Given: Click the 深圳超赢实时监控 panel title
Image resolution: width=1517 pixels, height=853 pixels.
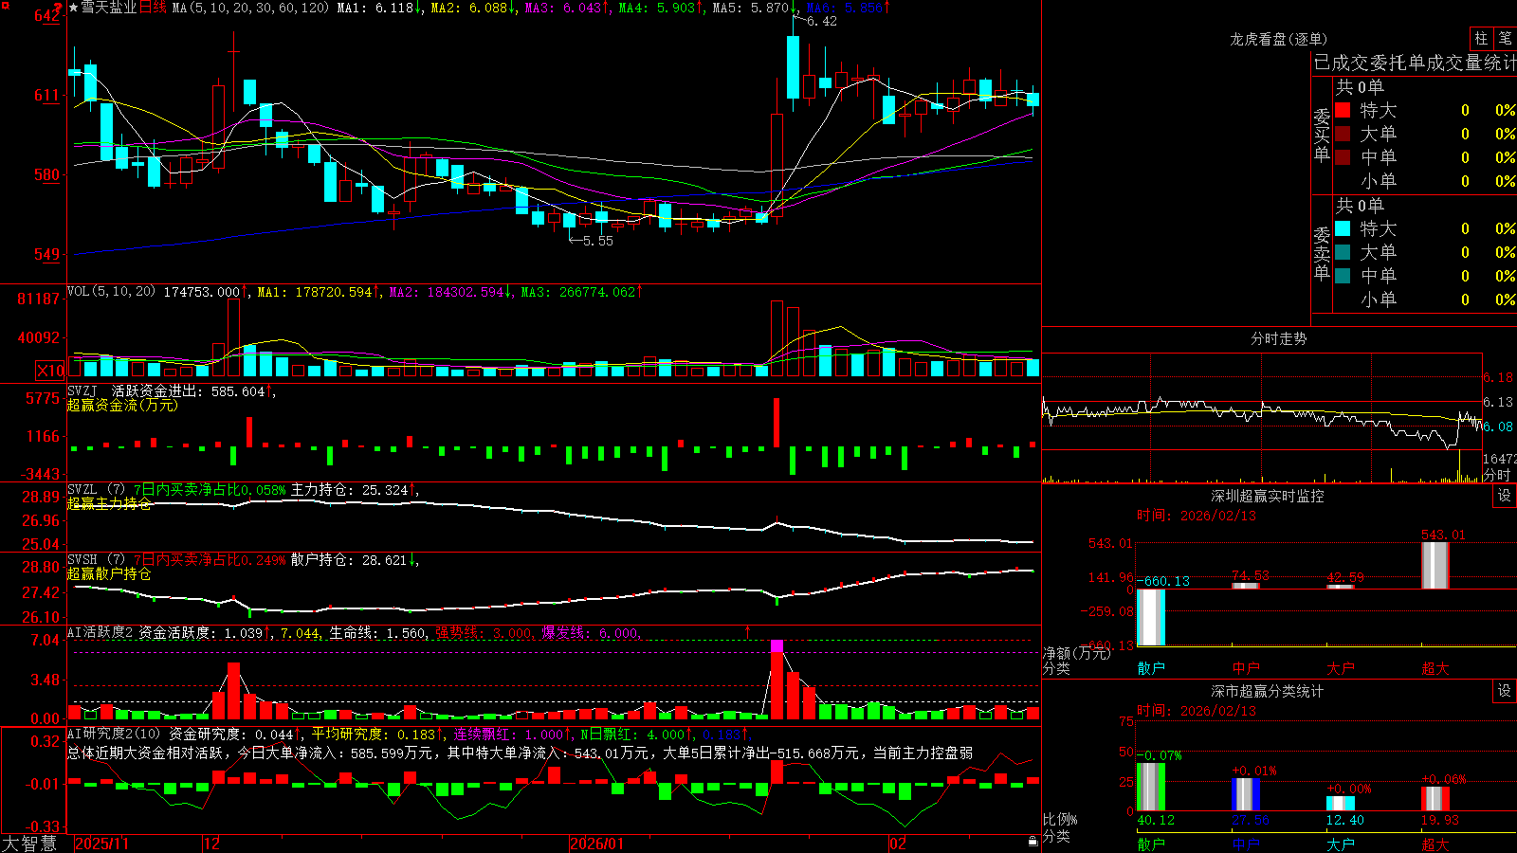Looking at the screenshot, I should click(1267, 496).
